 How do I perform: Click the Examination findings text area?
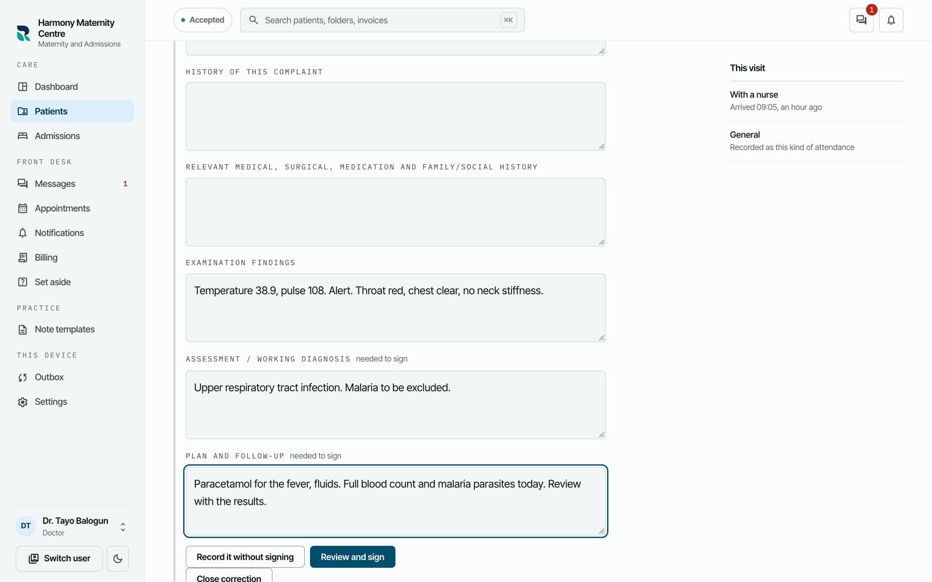[x=395, y=308]
